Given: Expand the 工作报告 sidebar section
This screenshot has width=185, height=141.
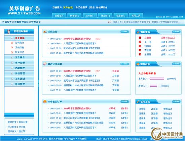Looking at the screenshot, I should tap(19, 57).
